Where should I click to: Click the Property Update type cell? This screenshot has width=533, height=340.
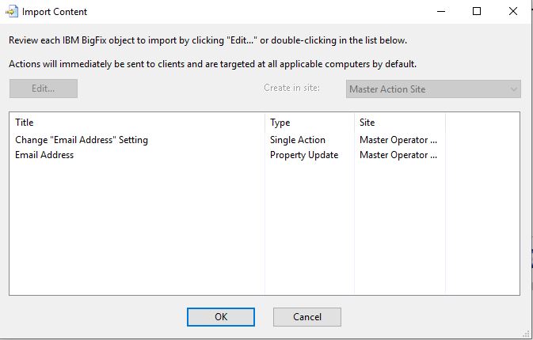click(304, 155)
